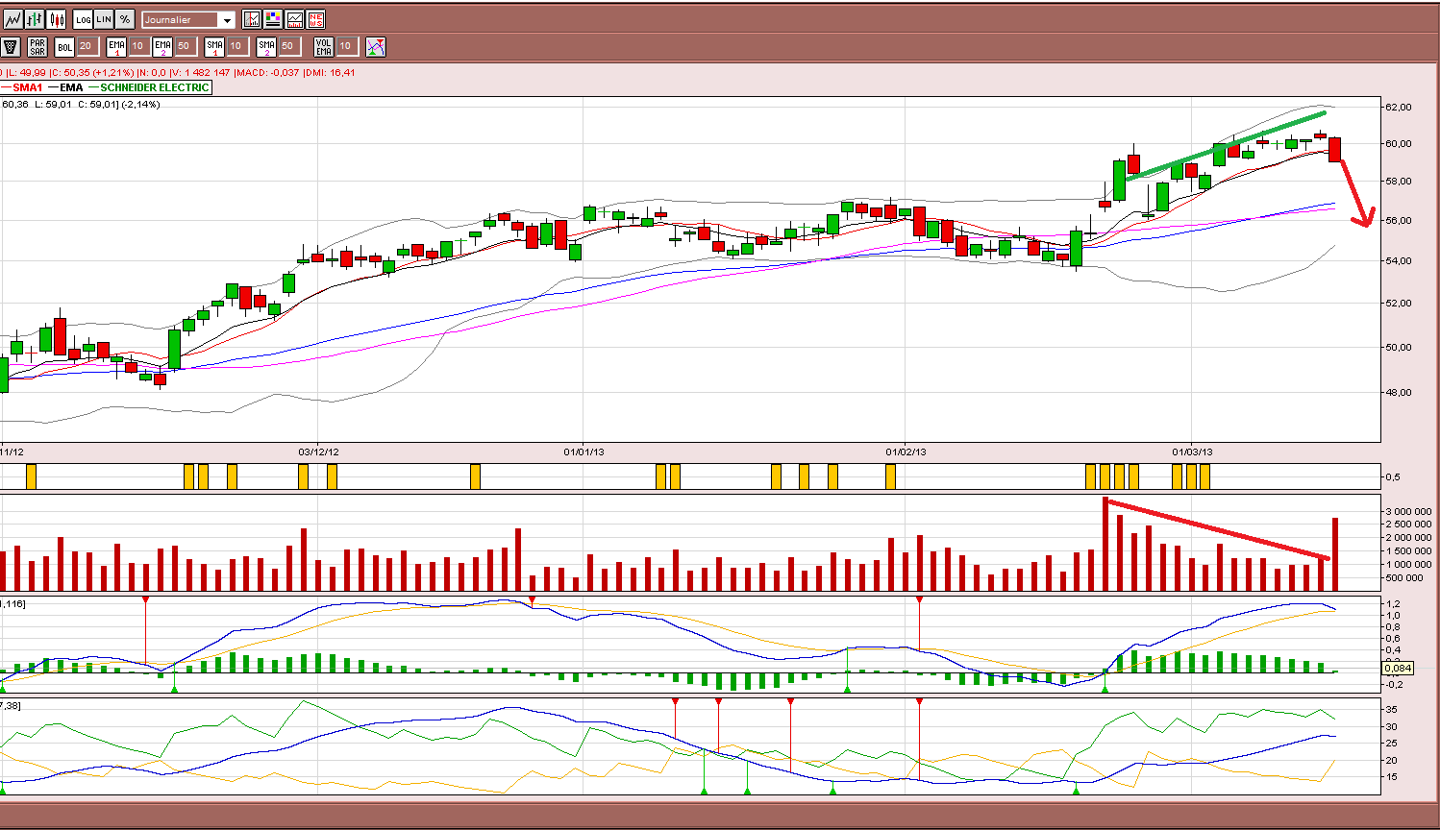Screen dimensions: 1440x830
Task: Open the Journalier period combo box
Action: [x=188, y=19]
